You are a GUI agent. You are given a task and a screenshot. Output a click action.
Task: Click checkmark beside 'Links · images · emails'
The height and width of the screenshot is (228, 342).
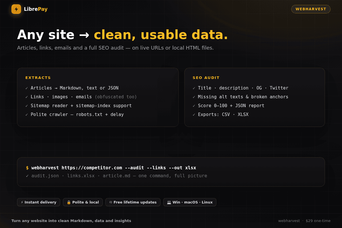click(x=27, y=97)
